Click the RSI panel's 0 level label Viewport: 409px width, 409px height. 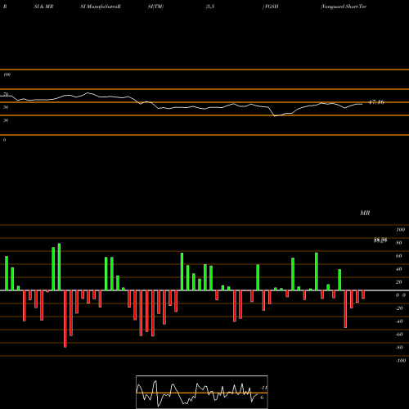[x=4, y=140]
